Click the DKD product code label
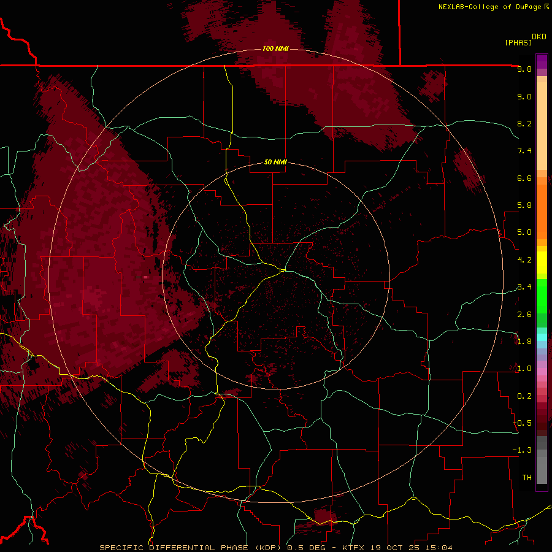The image size is (552, 552). click(539, 37)
